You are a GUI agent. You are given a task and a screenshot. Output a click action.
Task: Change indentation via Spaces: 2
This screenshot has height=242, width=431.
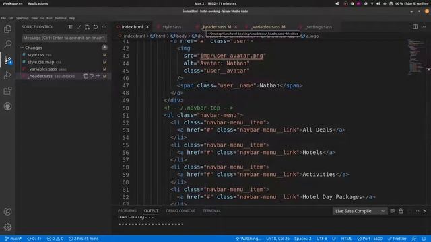(302, 239)
